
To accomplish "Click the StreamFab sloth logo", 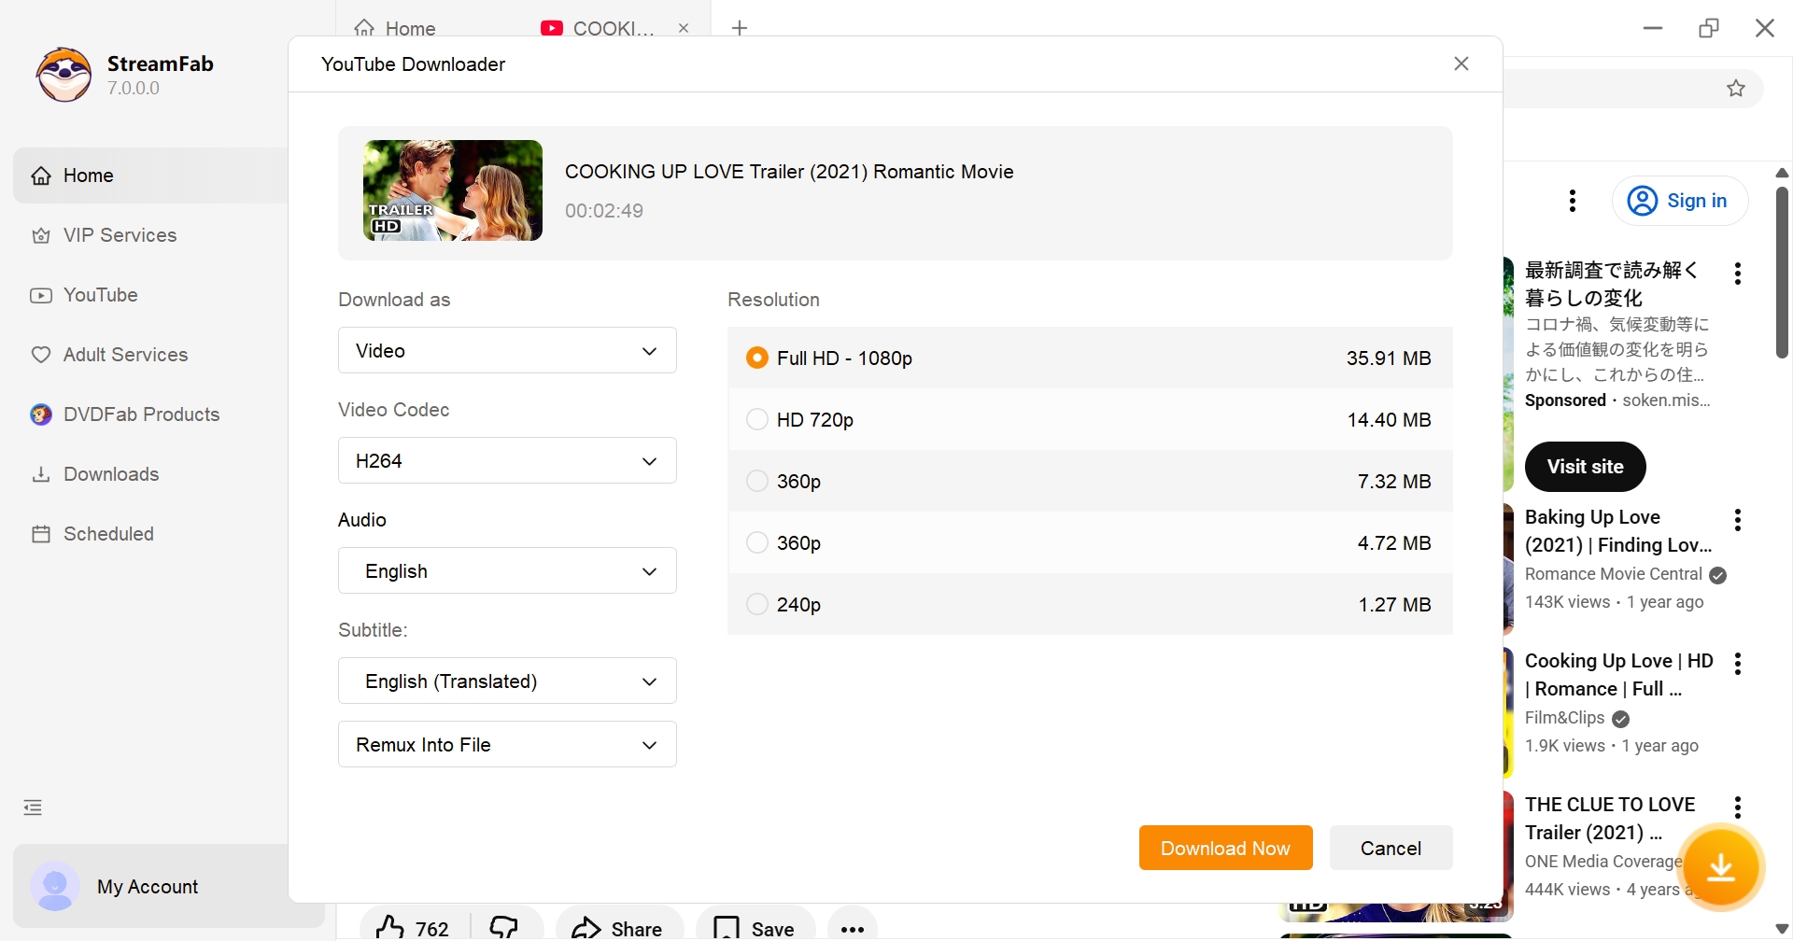I will (64, 75).
